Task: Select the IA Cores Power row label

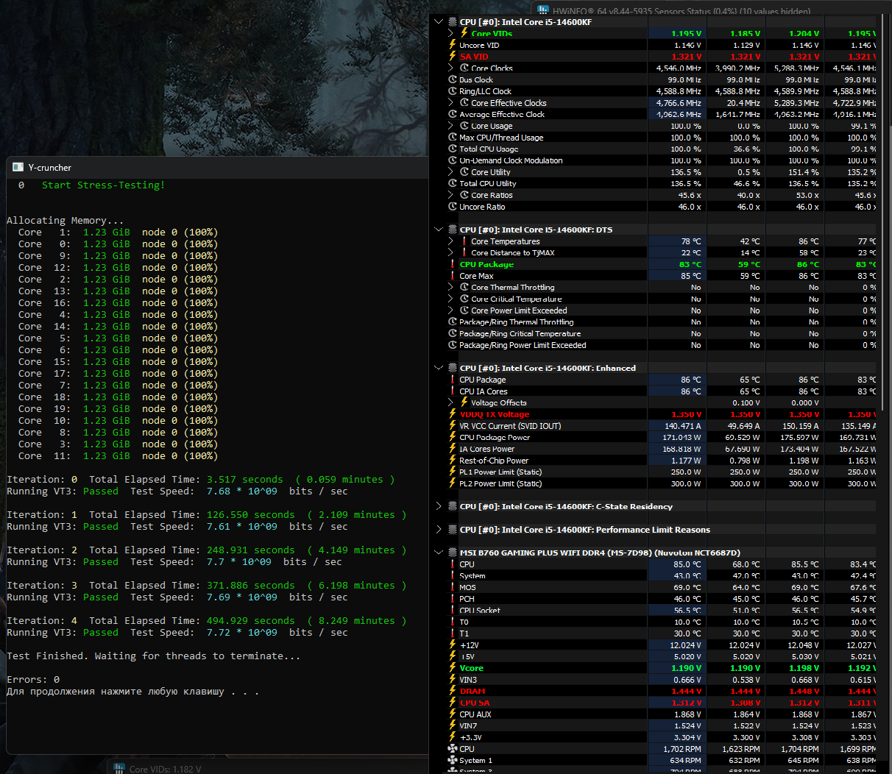Action: pos(487,449)
